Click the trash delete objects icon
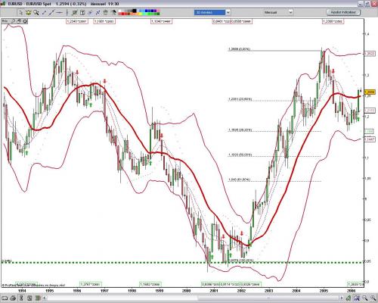Screen dimensions: 378x303 pos(105,12)
